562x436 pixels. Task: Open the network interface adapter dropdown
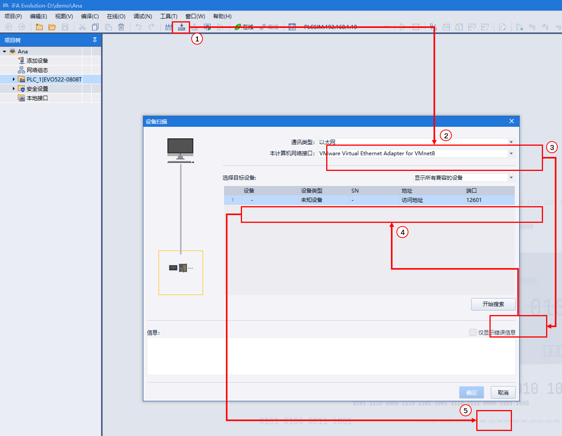point(511,153)
